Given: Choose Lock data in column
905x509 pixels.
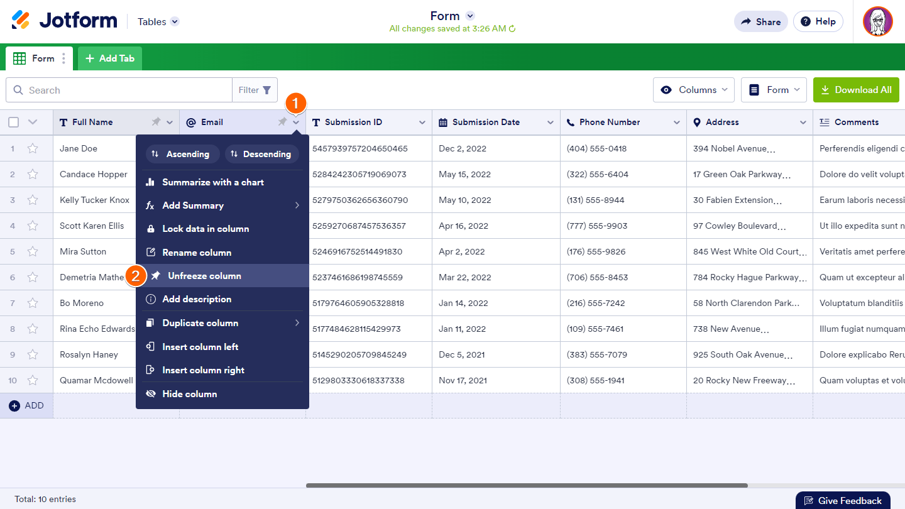Looking at the screenshot, I should pyautogui.click(x=206, y=229).
